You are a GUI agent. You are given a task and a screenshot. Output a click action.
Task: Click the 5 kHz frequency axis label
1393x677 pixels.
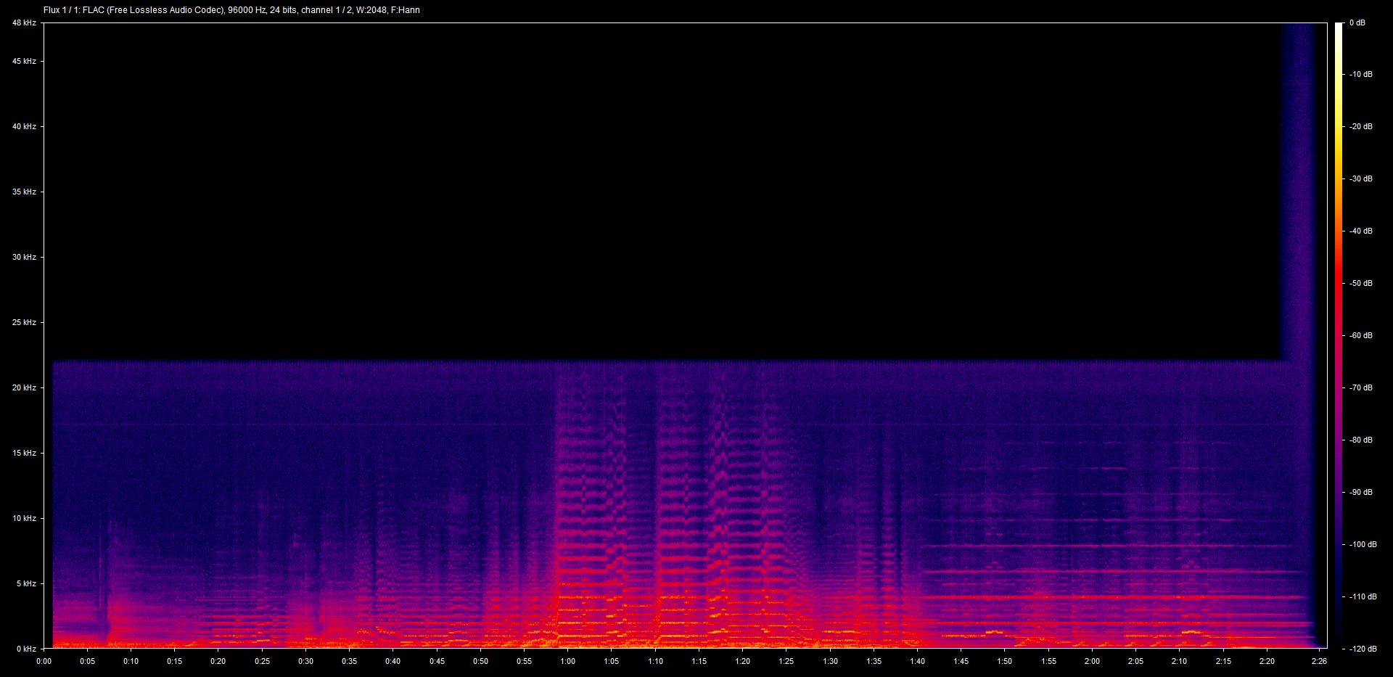click(26, 583)
